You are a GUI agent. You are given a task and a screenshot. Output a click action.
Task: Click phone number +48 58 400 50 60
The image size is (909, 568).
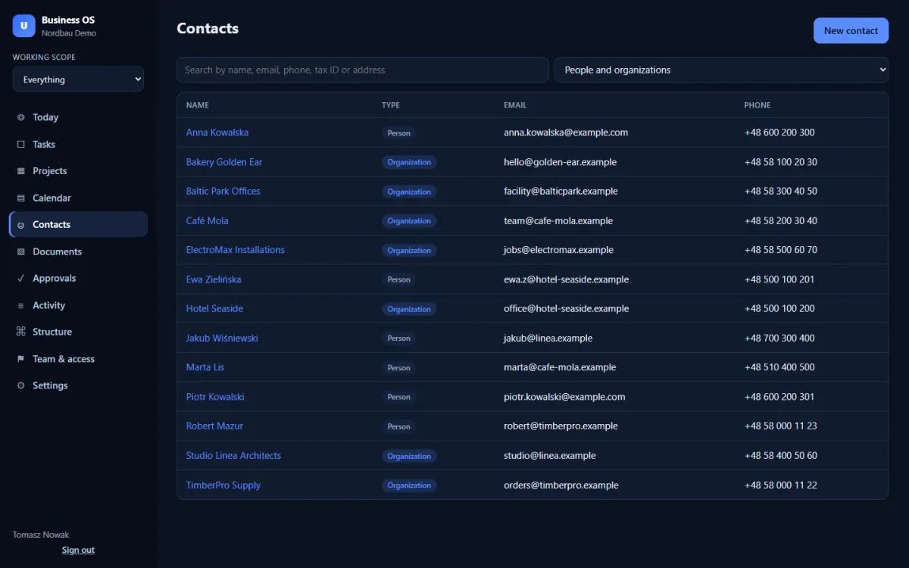point(781,456)
